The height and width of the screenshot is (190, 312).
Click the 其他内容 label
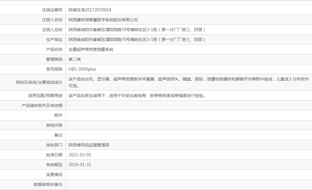click(x=54, y=125)
